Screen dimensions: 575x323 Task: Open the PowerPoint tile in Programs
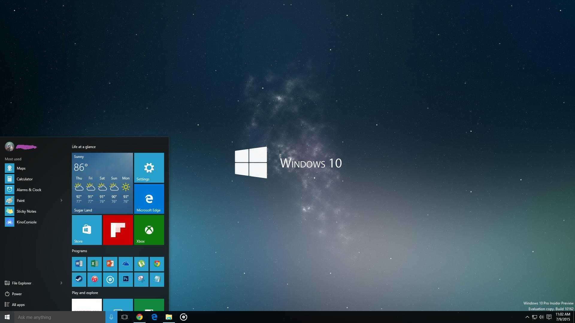pos(110,264)
